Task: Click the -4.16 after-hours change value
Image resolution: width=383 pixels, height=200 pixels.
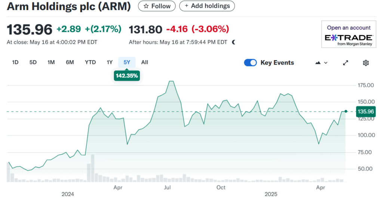Action: (x=177, y=29)
